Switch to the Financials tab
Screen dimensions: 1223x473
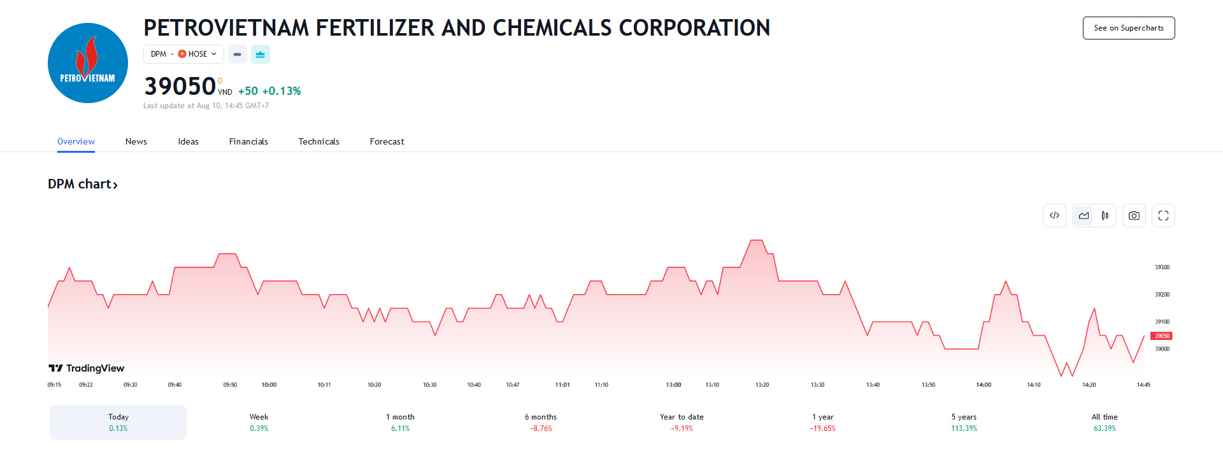coord(248,141)
